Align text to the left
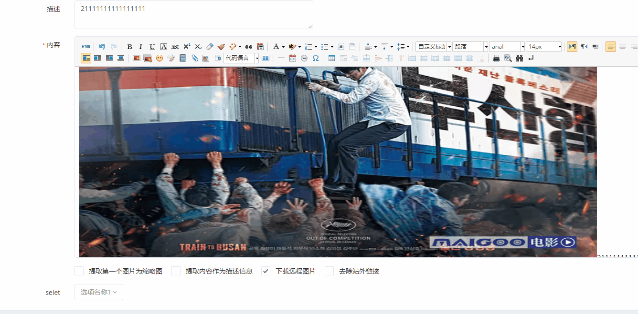The height and width of the screenshot is (314, 638). point(611,47)
